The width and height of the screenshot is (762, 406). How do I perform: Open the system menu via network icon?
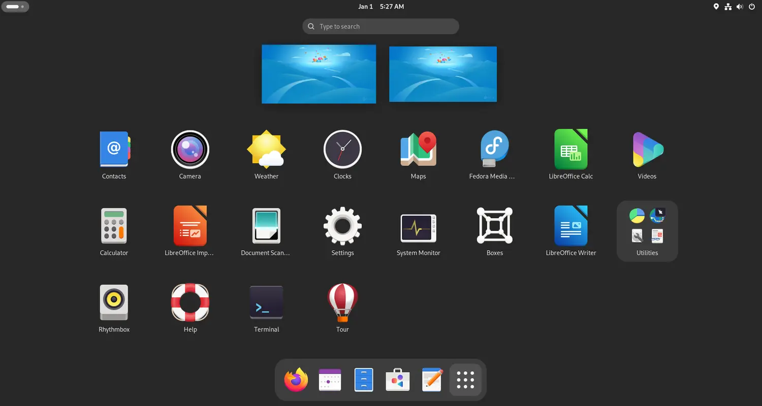(728, 7)
